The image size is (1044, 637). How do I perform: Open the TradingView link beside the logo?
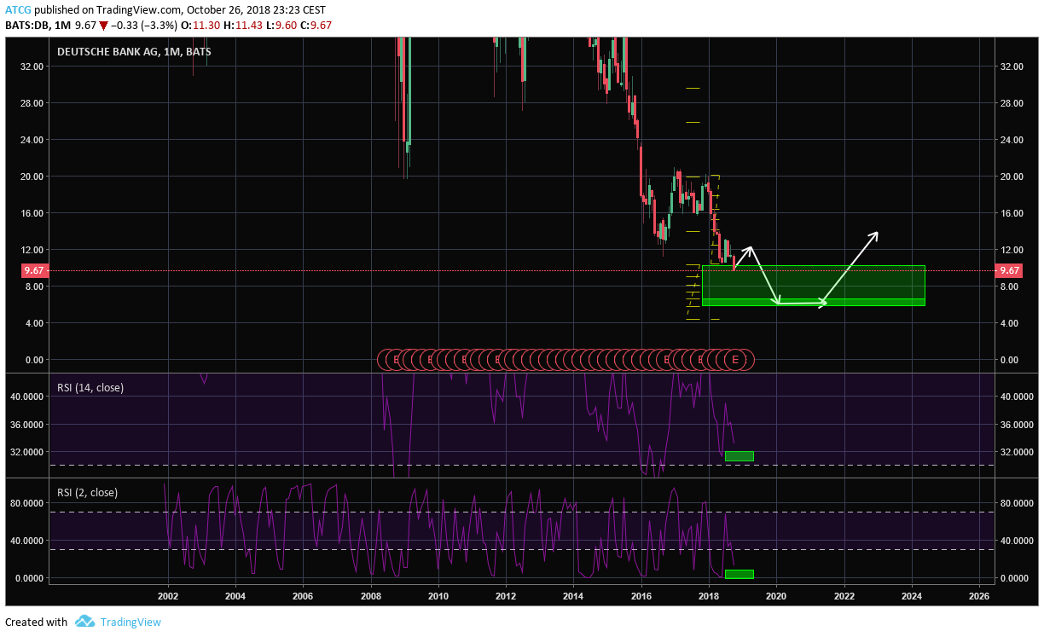coord(130,622)
